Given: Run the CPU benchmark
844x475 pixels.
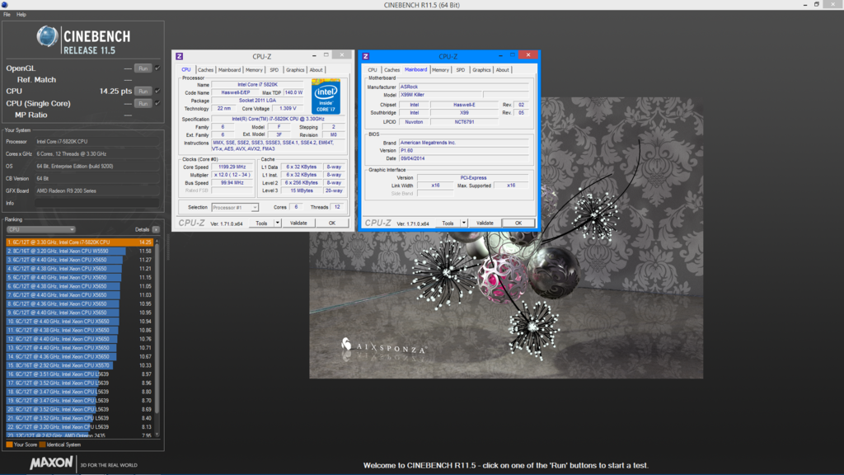Looking at the screenshot, I should [x=143, y=91].
